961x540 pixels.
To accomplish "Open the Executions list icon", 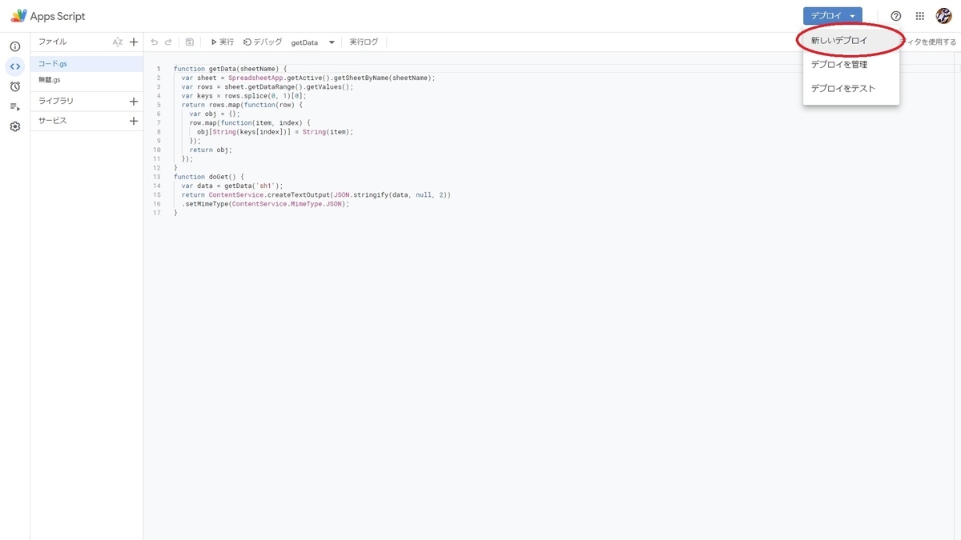I will click(x=14, y=106).
